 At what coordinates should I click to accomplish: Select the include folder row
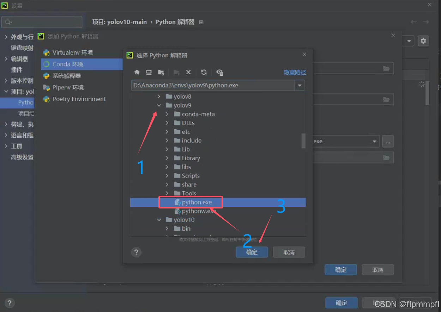tap(218, 141)
